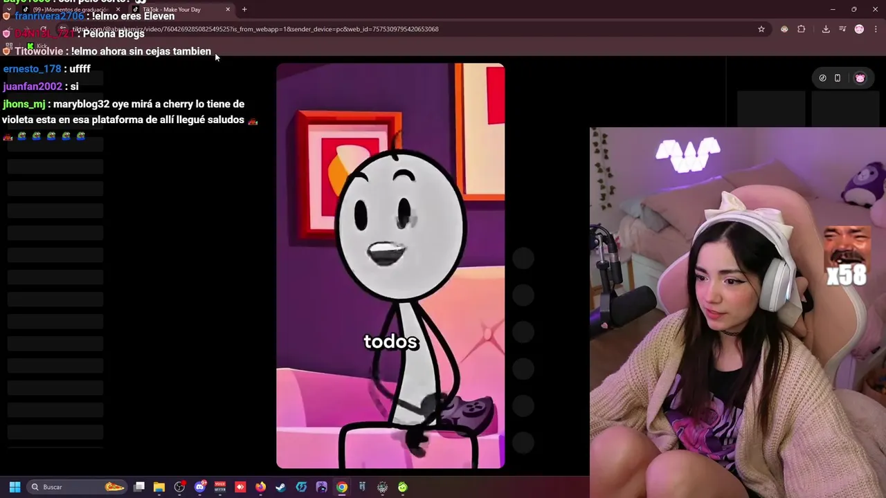Open Firefox from the taskbar
The height and width of the screenshot is (498, 886).
[x=260, y=487]
